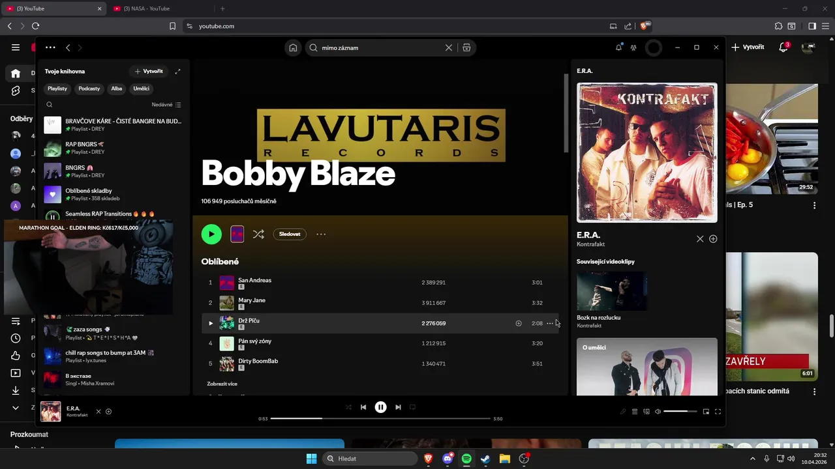
Task: Toggle shuffle for Bobby Blaze
Action: (258, 234)
